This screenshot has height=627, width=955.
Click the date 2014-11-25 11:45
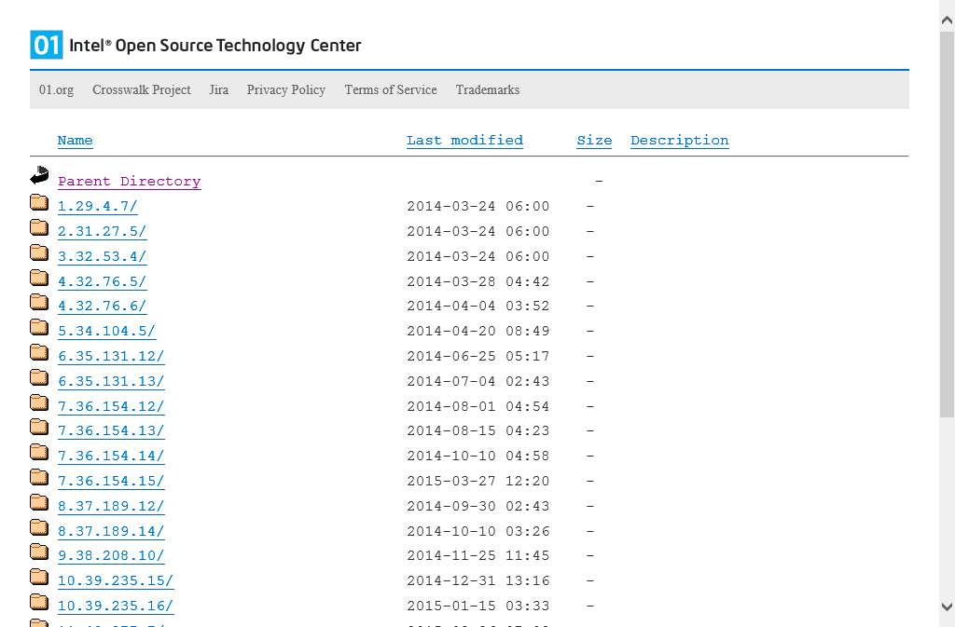pos(478,556)
